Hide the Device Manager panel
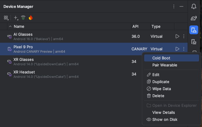The height and width of the screenshot is (127, 202). (181, 6)
